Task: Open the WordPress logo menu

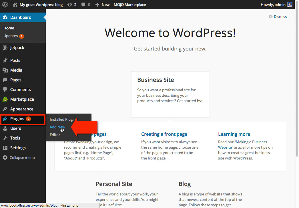Action: click(5, 5)
